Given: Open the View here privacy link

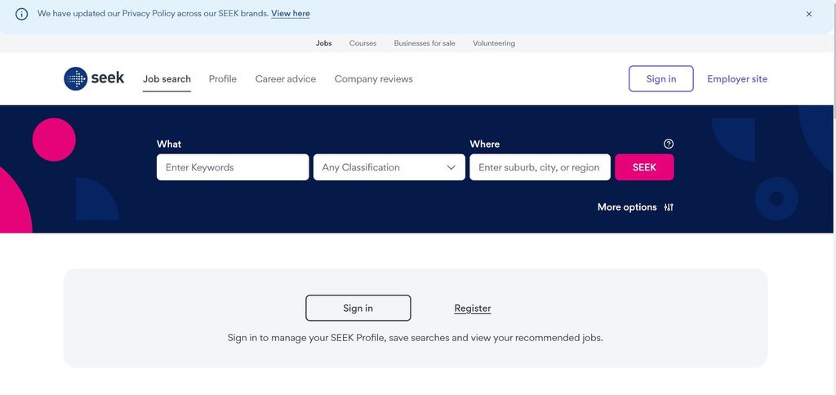Looking at the screenshot, I should pos(290,14).
